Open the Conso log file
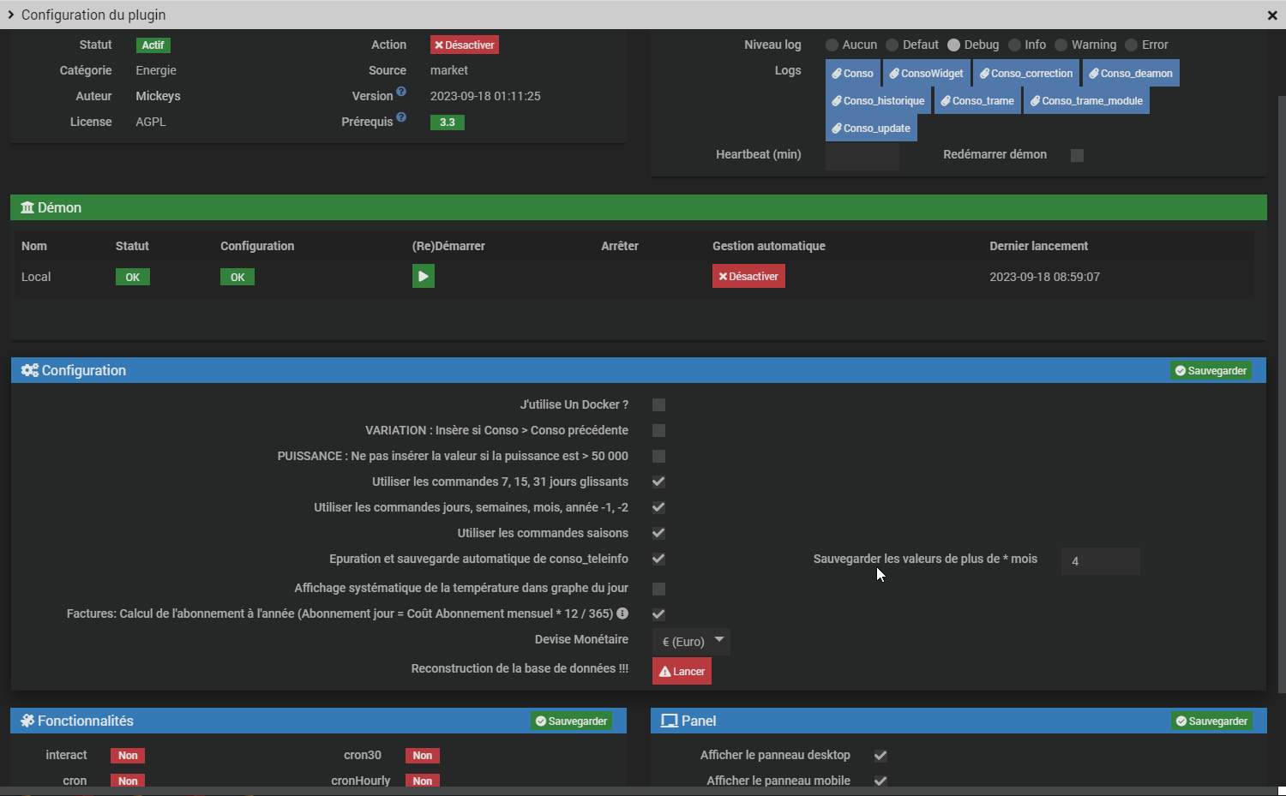Image resolution: width=1286 pixels, height=796 pixels. pyautogui.click(x=853, y=74)
